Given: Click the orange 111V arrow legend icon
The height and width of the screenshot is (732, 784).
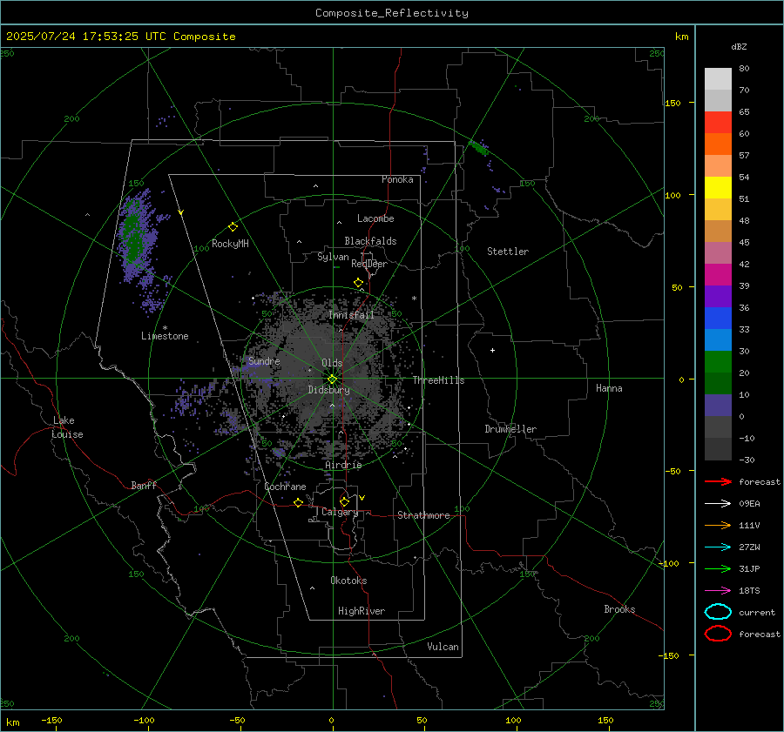Looking at the screenshot, I should (718, 525).
